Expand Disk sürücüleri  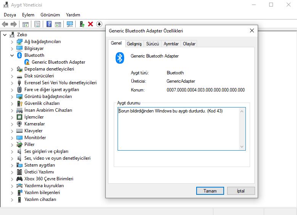[12, 76]
